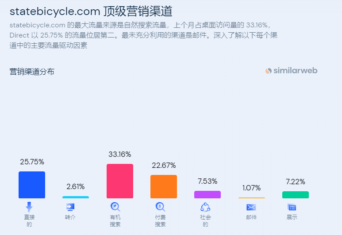Click the 33.16% value above the pink bar
Viewport: 342px width, 235px height.
coord(119,155)
